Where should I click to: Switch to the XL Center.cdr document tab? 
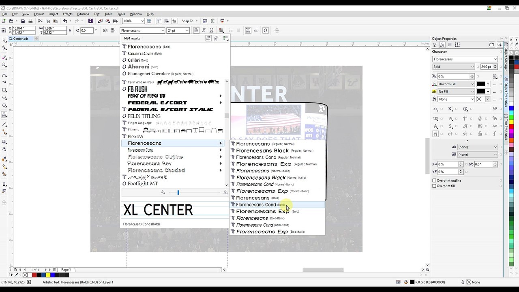tap(19, 39)
